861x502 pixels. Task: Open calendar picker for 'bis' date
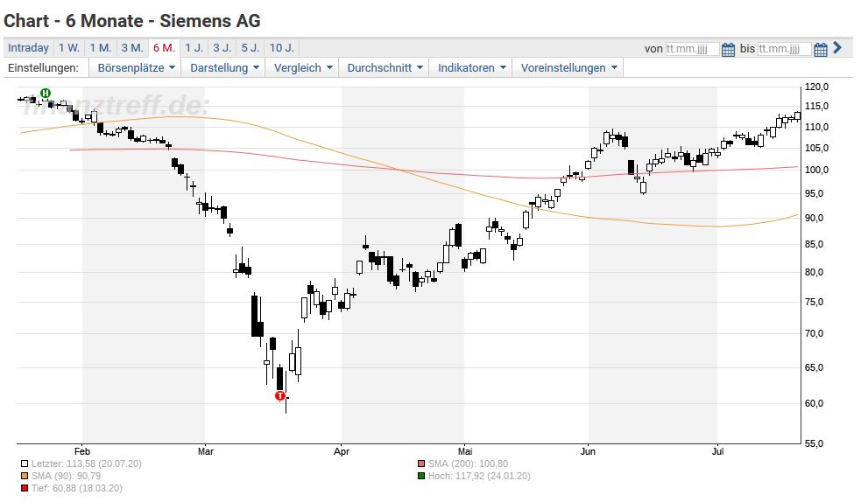[x=821, y=49]
